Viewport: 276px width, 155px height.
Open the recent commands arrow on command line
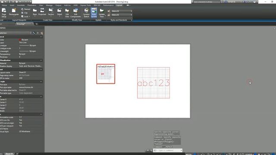[181, 150]
